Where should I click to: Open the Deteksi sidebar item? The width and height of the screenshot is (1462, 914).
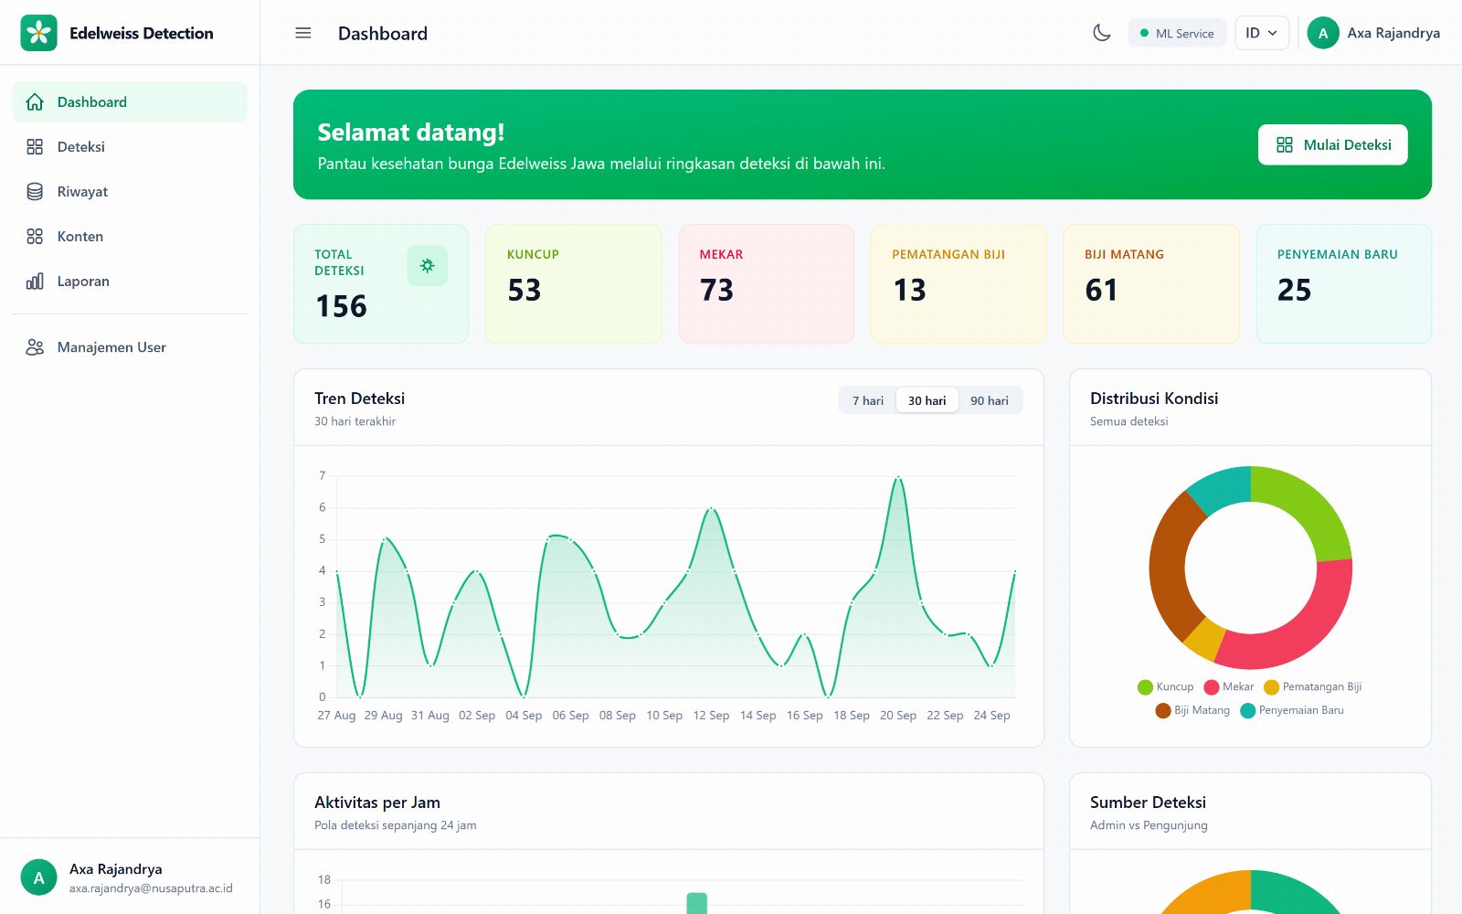click(x=130, y=146)
